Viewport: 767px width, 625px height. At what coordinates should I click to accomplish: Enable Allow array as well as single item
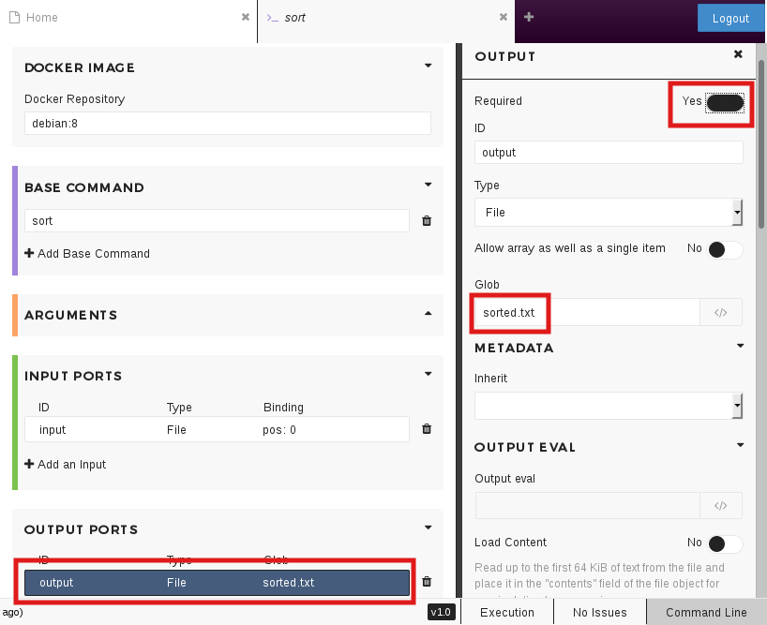pyautogui.click(x=725, y=249)
